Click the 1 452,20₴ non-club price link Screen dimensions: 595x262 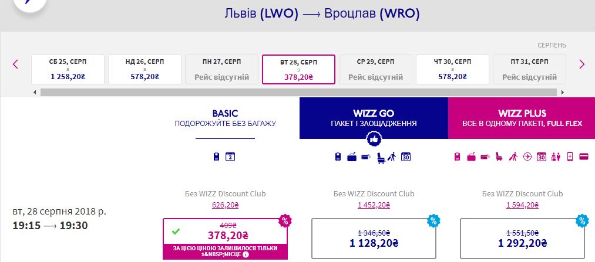click(374, 205)
